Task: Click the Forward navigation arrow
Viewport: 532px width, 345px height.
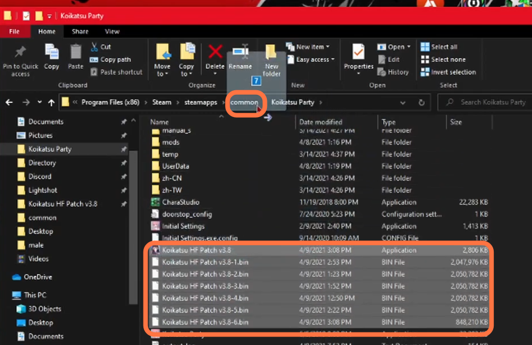Action: tap(26, 102)
